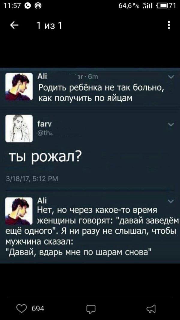The height and width of the screenshot is (320, 180).
Task: Tap the "1 из 1" image counter
Action: coord(49,26)
